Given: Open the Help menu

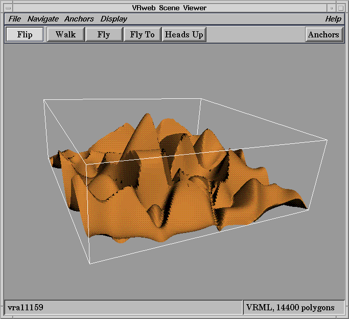Looking at the screenshot, I should click(x=333, y=19).
